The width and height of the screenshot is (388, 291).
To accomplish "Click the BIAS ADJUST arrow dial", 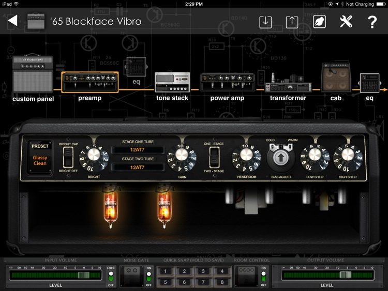I will [281, 158].
